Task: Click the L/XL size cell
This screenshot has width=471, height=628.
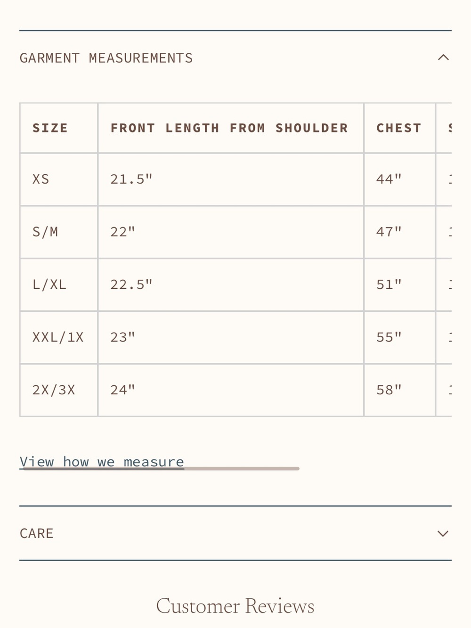Action: tap(59, 285)
